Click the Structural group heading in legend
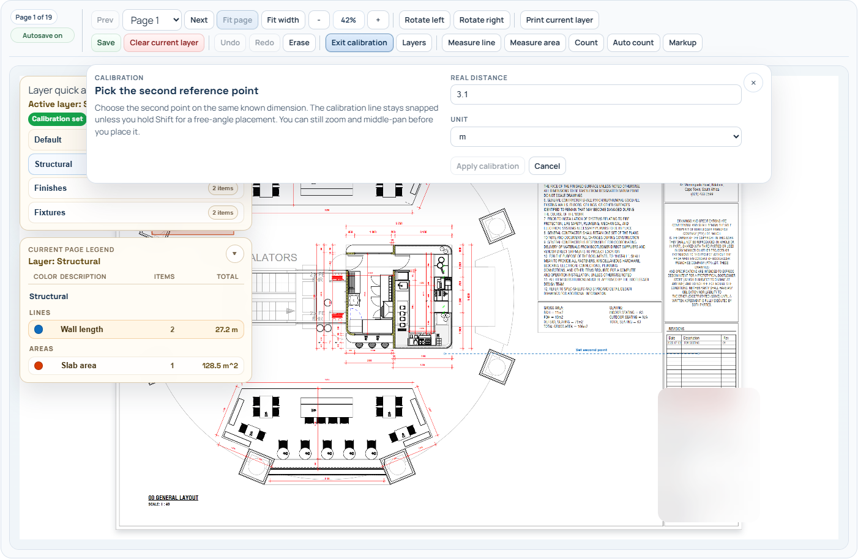The height and width of the screenshot is (559, 858). click(x=49, y=297)
